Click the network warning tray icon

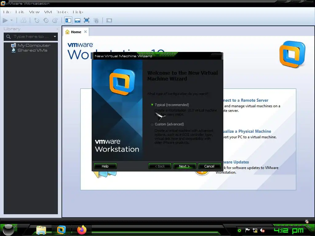click(255, 230)
